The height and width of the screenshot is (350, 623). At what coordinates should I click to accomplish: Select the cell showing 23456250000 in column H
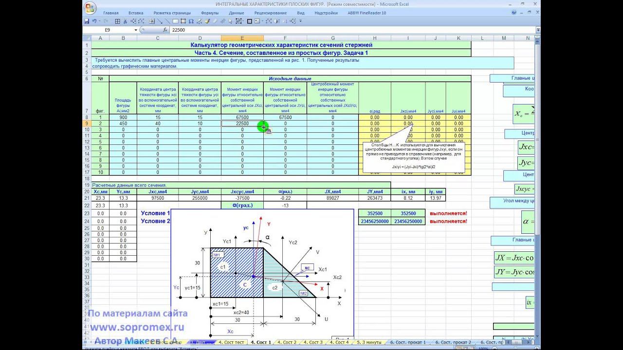(x=375, y=221)
